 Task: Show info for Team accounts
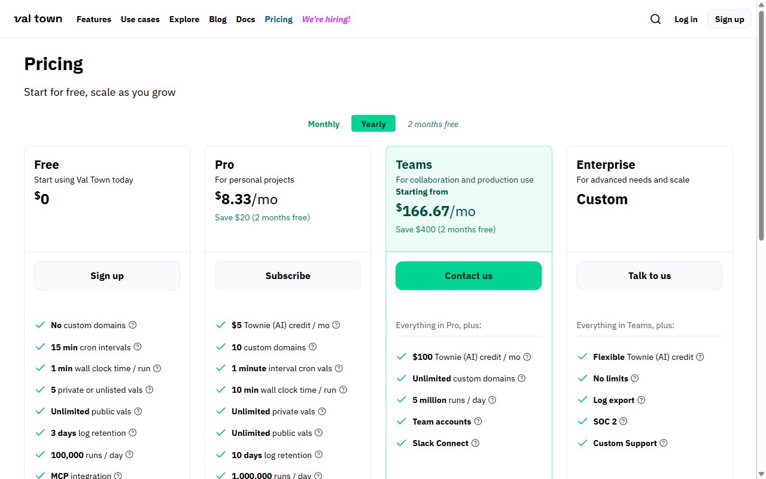[x=478, y=422]
